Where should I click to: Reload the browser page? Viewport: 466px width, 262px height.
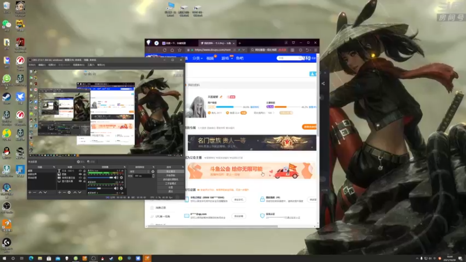(x=165, y=50)
